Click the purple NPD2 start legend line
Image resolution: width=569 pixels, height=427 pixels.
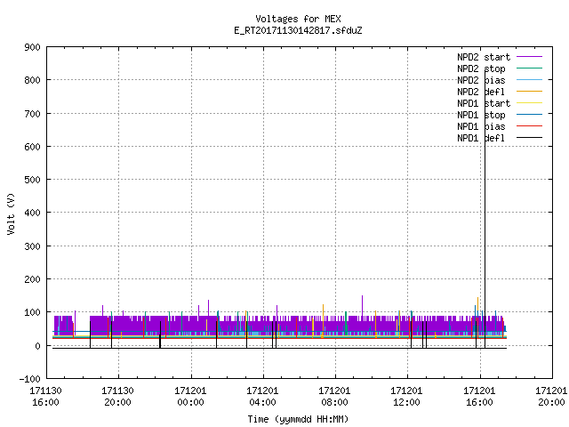529,57
